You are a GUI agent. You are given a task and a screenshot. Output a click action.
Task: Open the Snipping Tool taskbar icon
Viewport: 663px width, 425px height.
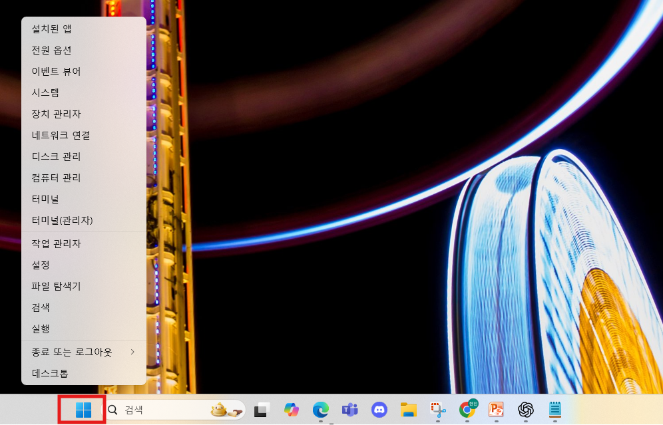[437, 410]
